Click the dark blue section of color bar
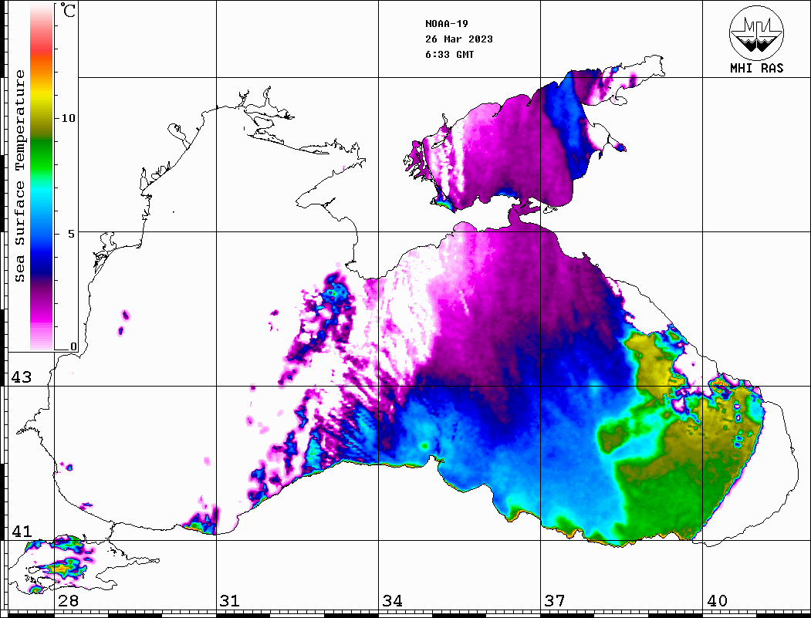 [42, 264]
